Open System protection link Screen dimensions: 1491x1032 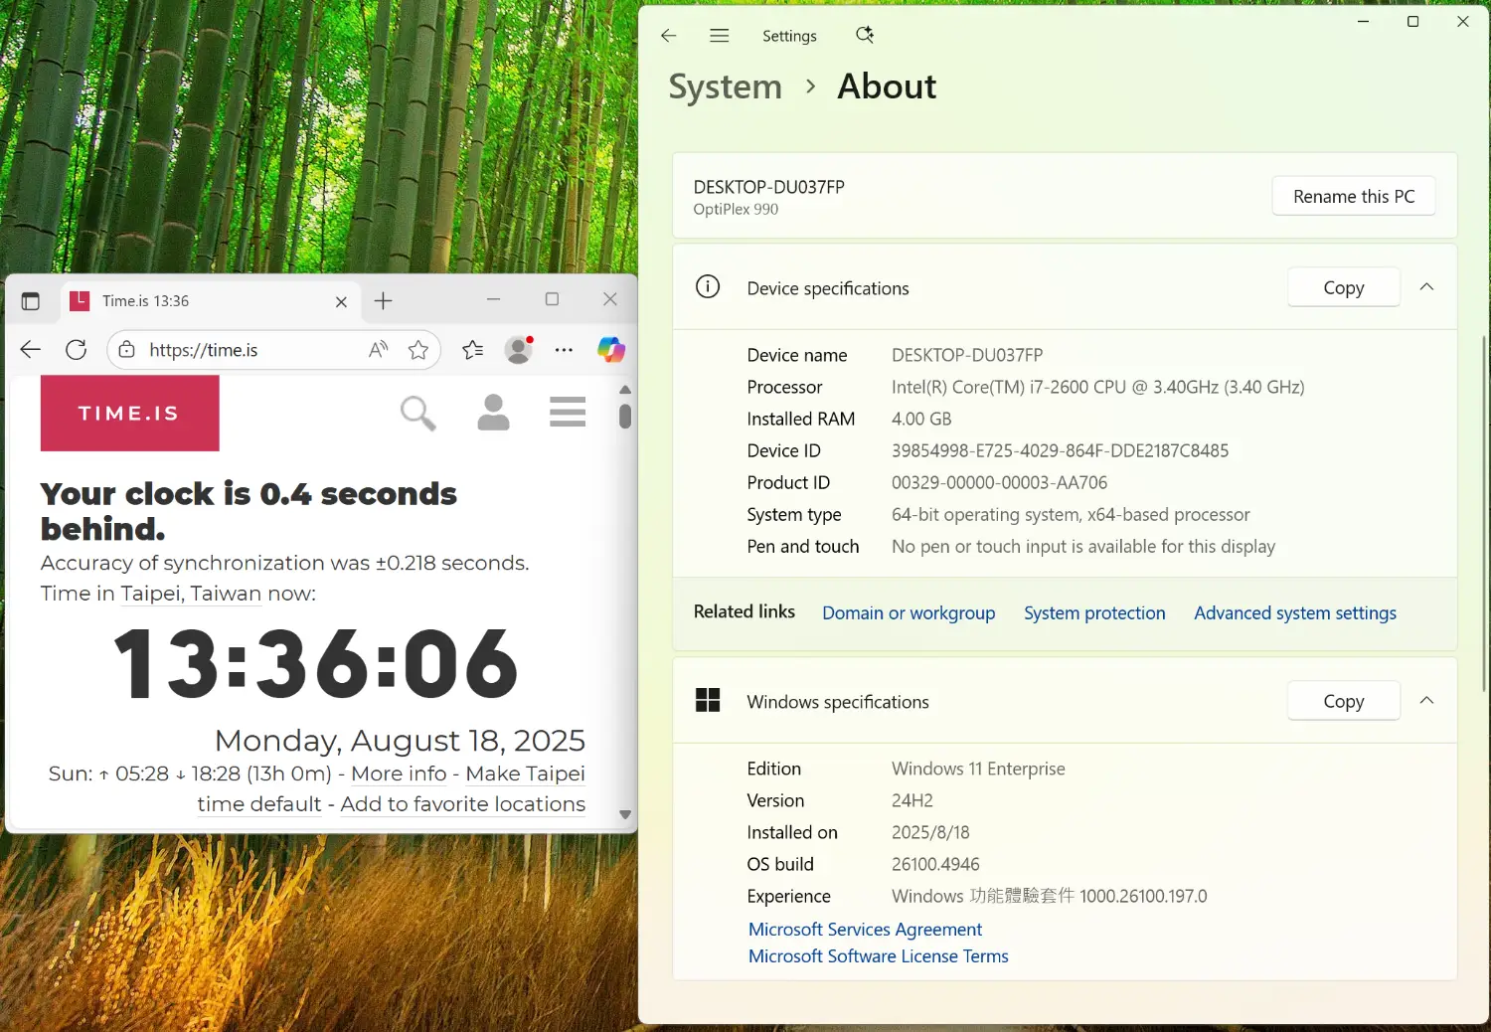point(1094,612)
